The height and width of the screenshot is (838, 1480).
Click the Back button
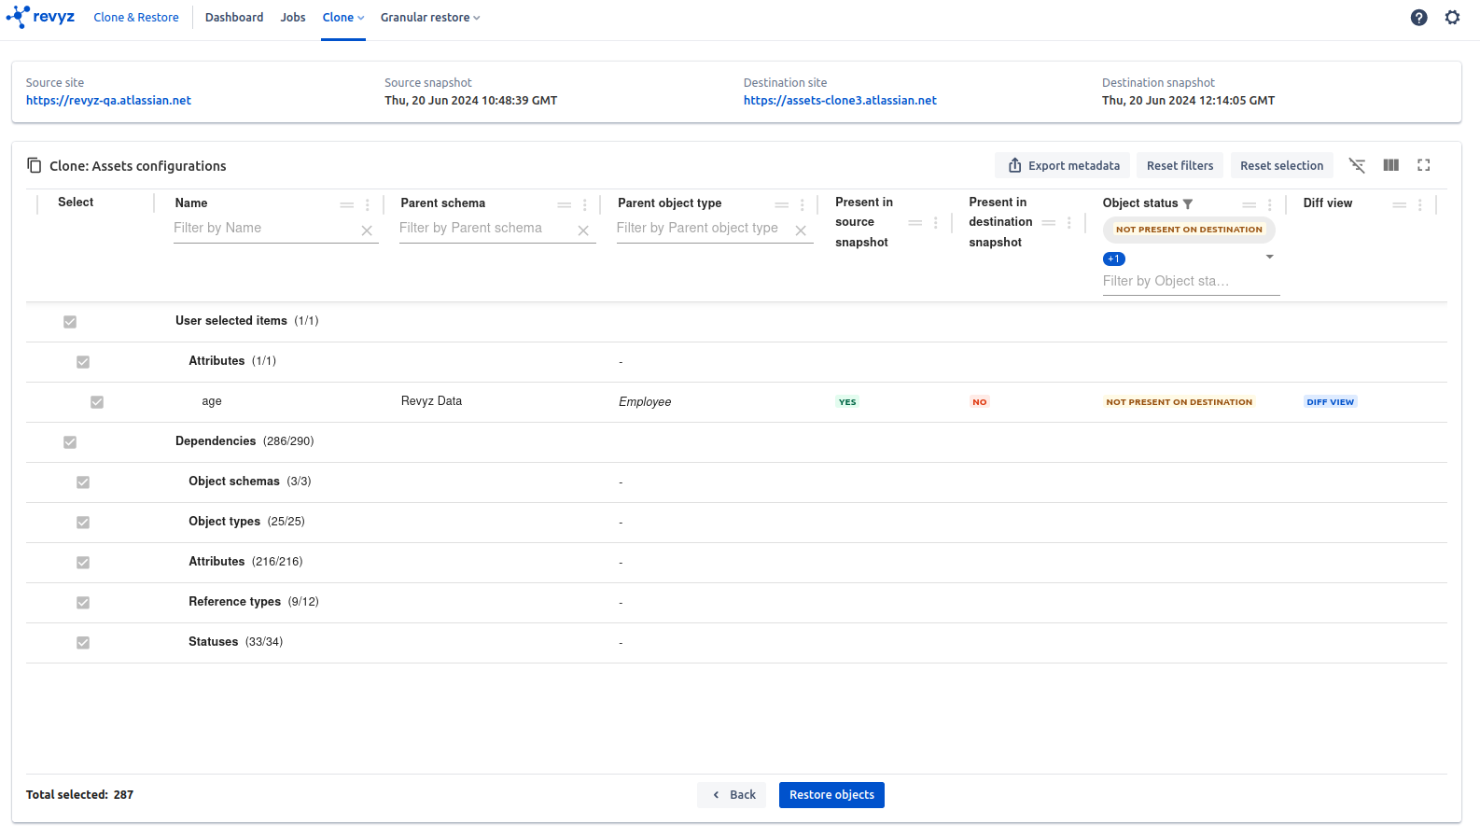[x=732, y=795]
